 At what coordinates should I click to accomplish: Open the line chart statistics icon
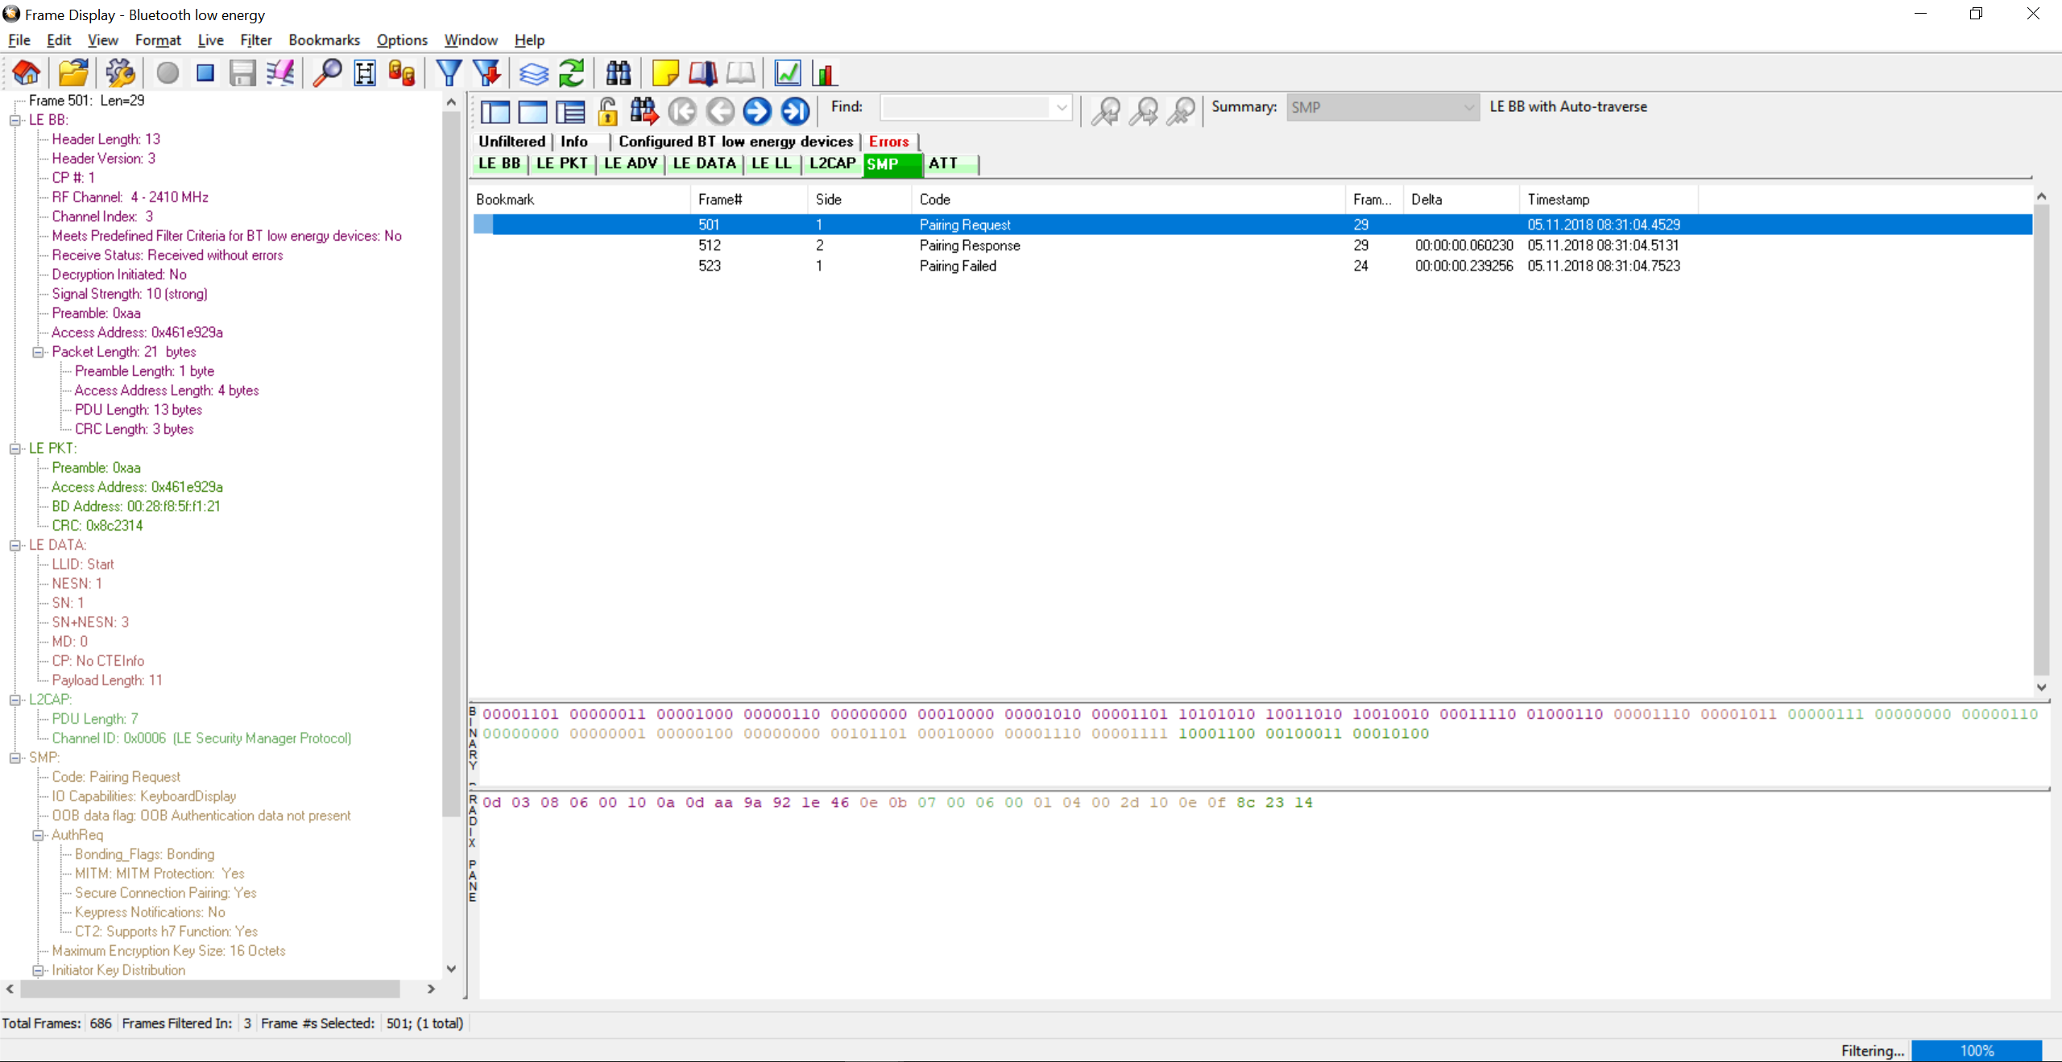click(788, 73)
